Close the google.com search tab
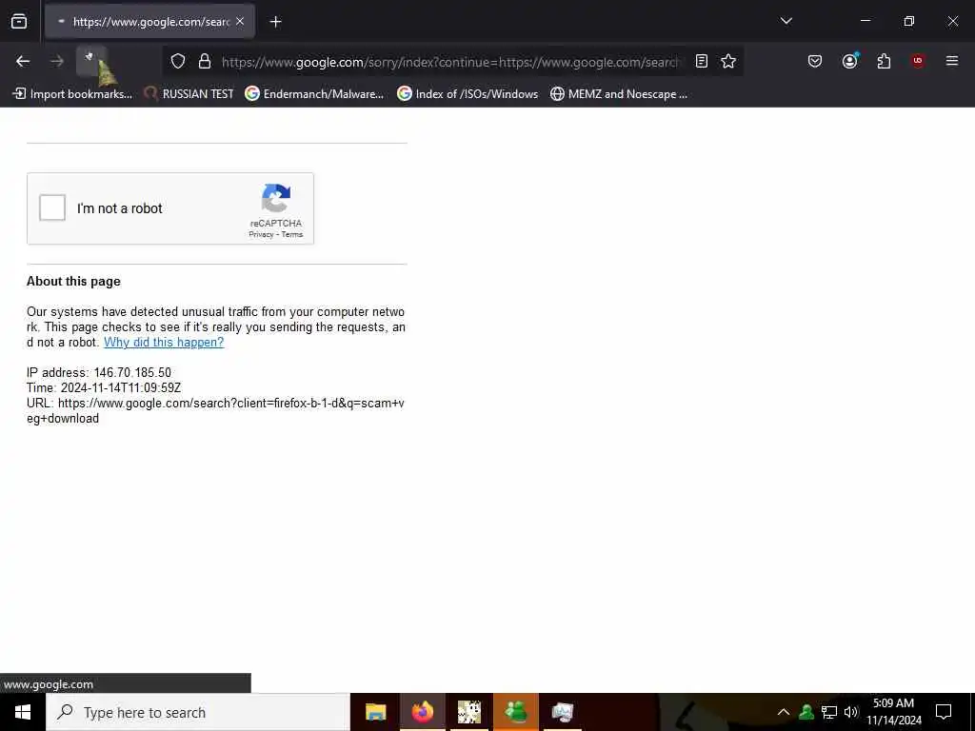This screenshot has height=731, width=975. pos(240,22)
